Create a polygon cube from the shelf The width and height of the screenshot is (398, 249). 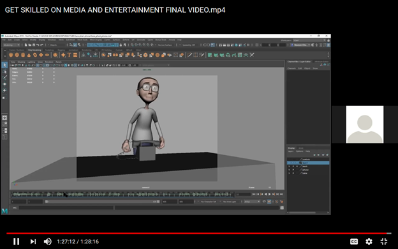click(17, 55)
